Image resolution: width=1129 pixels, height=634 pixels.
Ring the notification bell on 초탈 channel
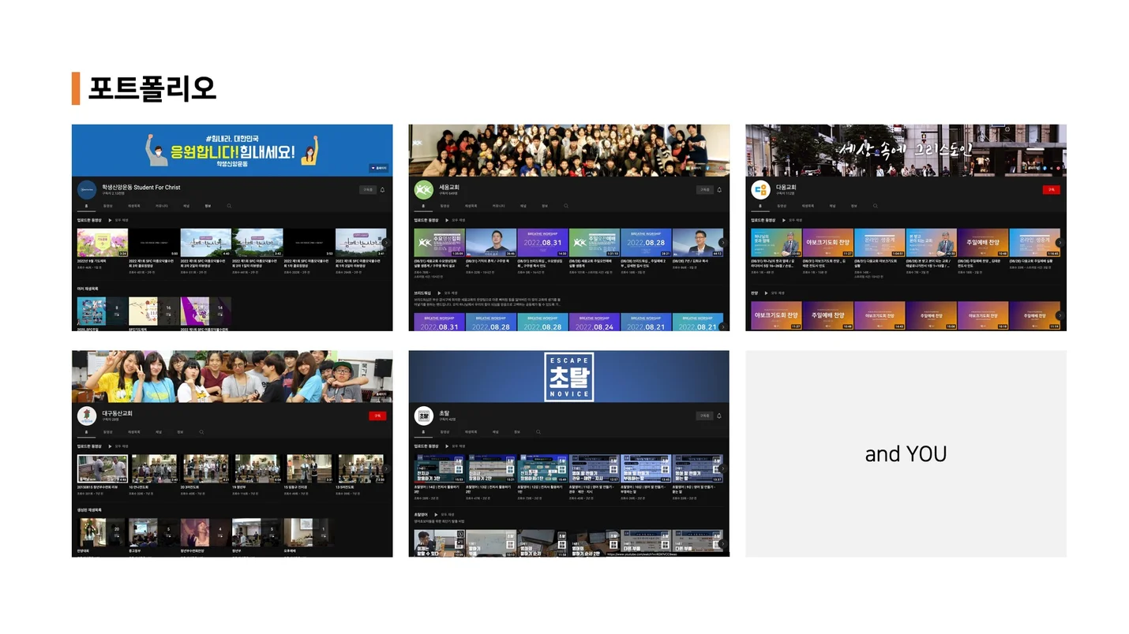tap(719, 416)
